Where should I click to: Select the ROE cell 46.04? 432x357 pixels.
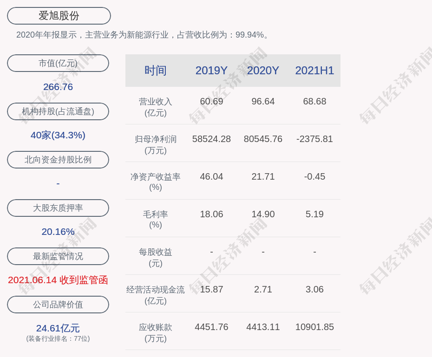pyautogui.click(x=212, y=176)
